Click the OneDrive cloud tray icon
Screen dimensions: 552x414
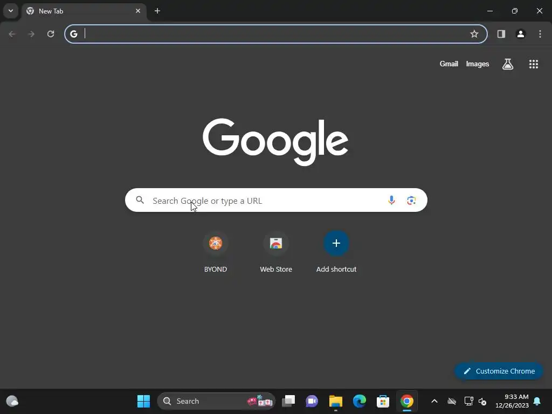pos(452,401)
